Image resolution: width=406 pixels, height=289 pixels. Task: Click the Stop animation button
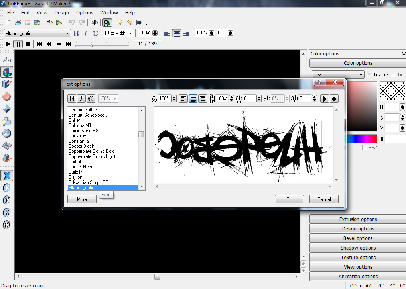(28, 44)
